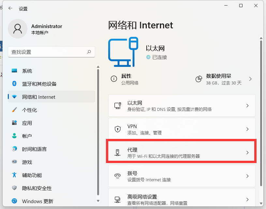The image size is (266, 209).
Task: Click the 查找设置 search field
Action: coord(52,52)
